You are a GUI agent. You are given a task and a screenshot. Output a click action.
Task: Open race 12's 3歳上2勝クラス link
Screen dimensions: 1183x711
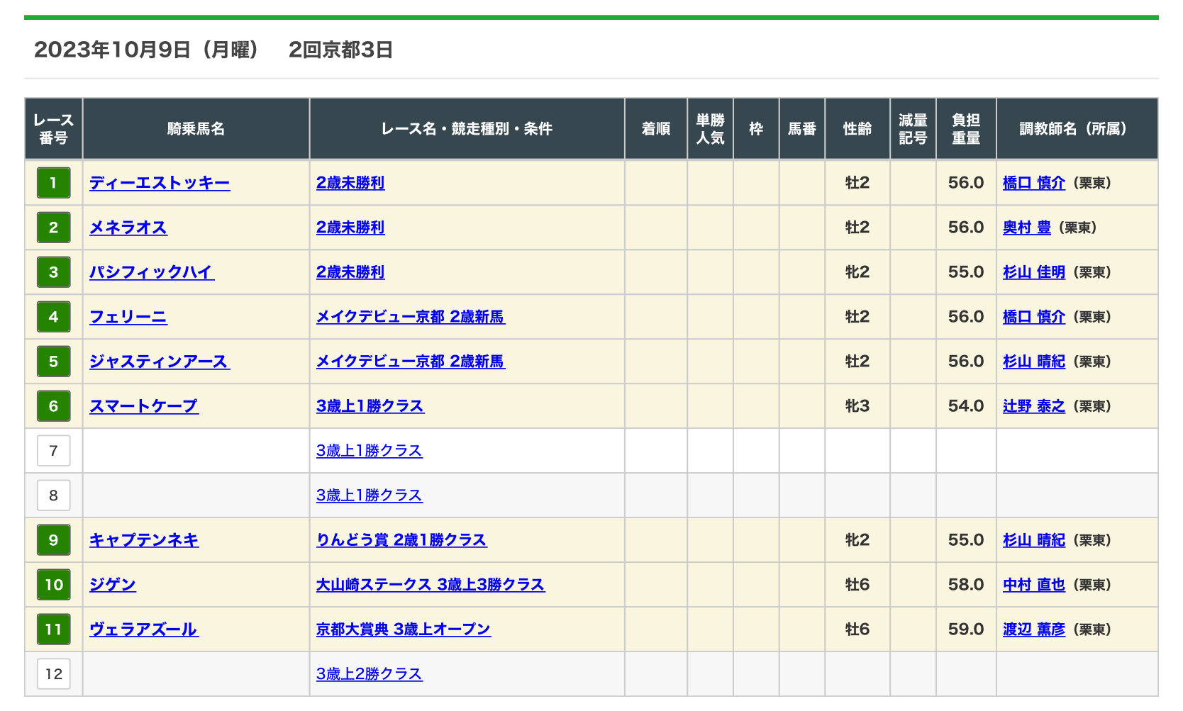tap(370, 674)
